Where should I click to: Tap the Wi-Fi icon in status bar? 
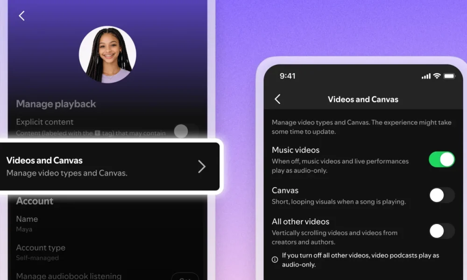(437, 76)
